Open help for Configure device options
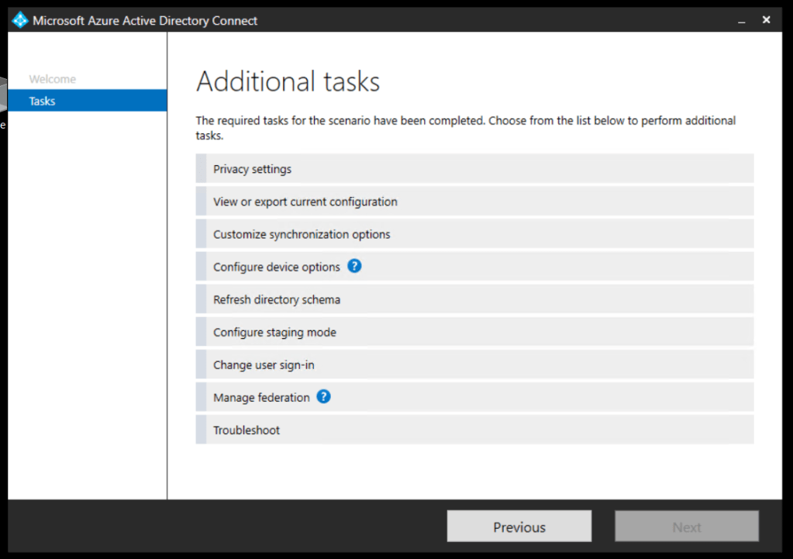The height and width of the screenshot is (559, 793). [x=354, y=266]
